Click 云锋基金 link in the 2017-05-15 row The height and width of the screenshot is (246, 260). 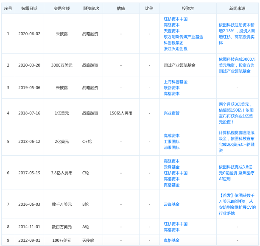[x=171, y=167]
